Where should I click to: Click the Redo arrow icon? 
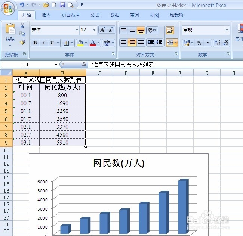(x=34, y=5)
